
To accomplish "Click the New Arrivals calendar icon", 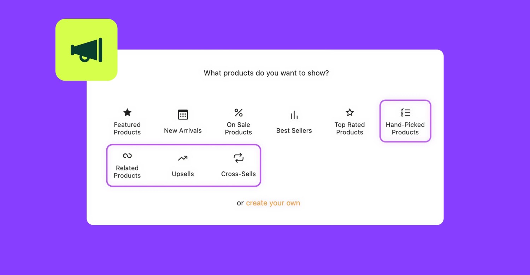I will tap(183, 114).
